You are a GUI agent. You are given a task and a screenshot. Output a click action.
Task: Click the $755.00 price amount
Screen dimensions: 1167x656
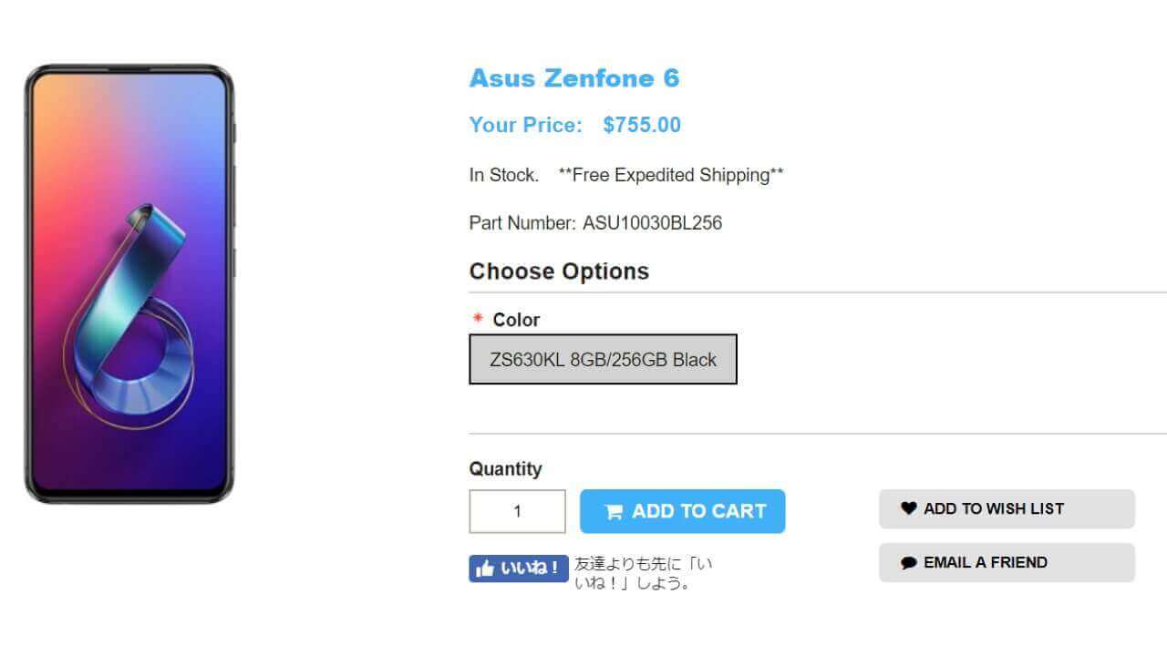[x=642, y=125]
